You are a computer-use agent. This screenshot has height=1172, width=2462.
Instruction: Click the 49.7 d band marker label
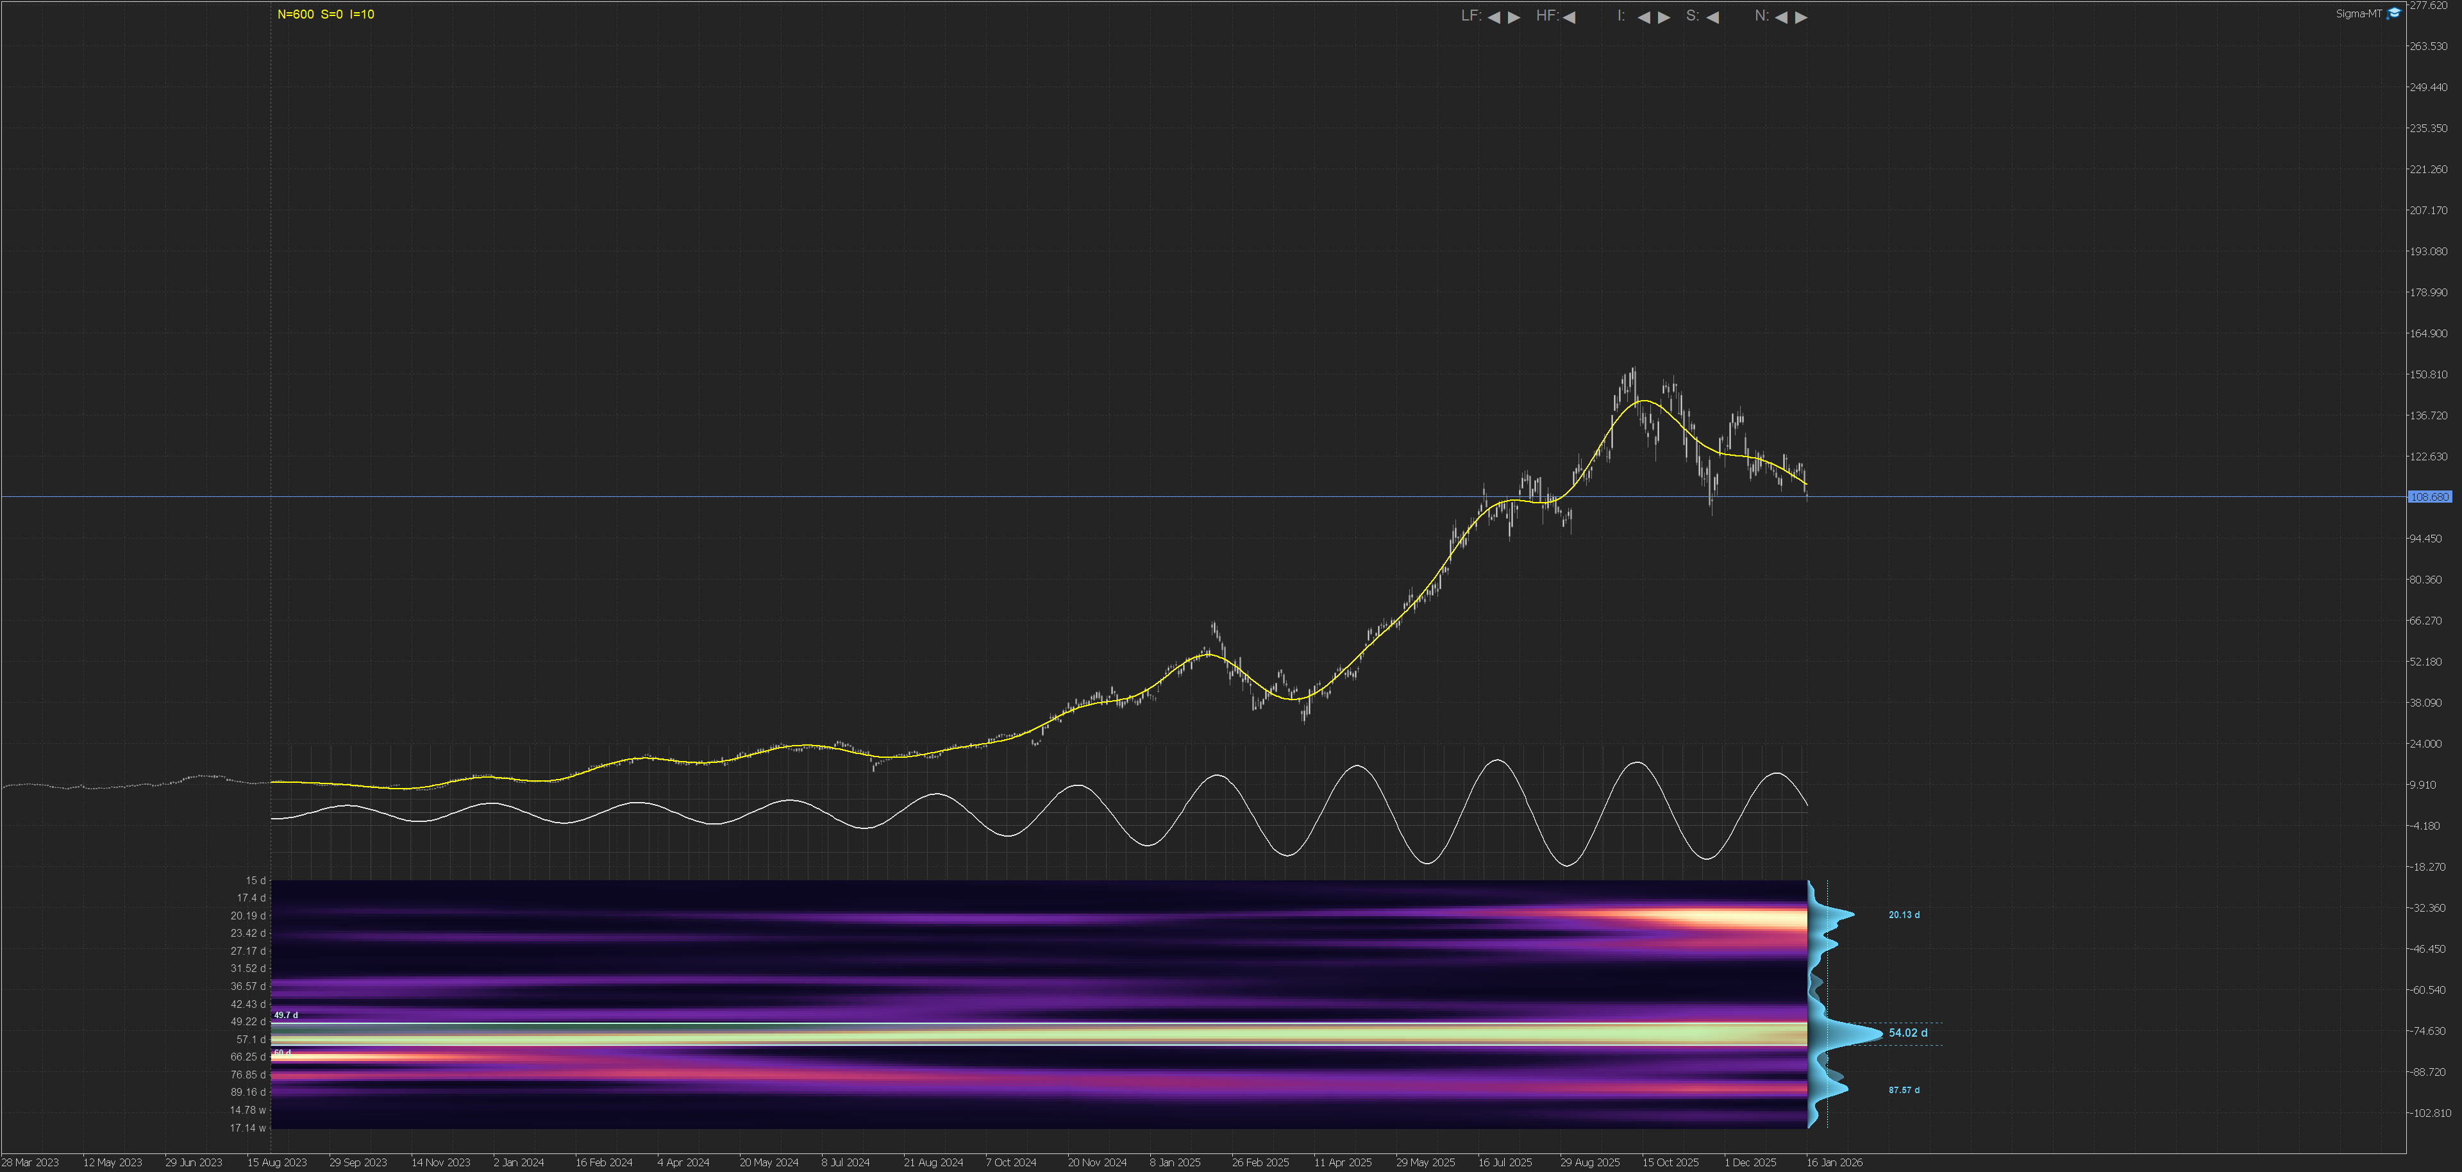tap(286, 1015)
